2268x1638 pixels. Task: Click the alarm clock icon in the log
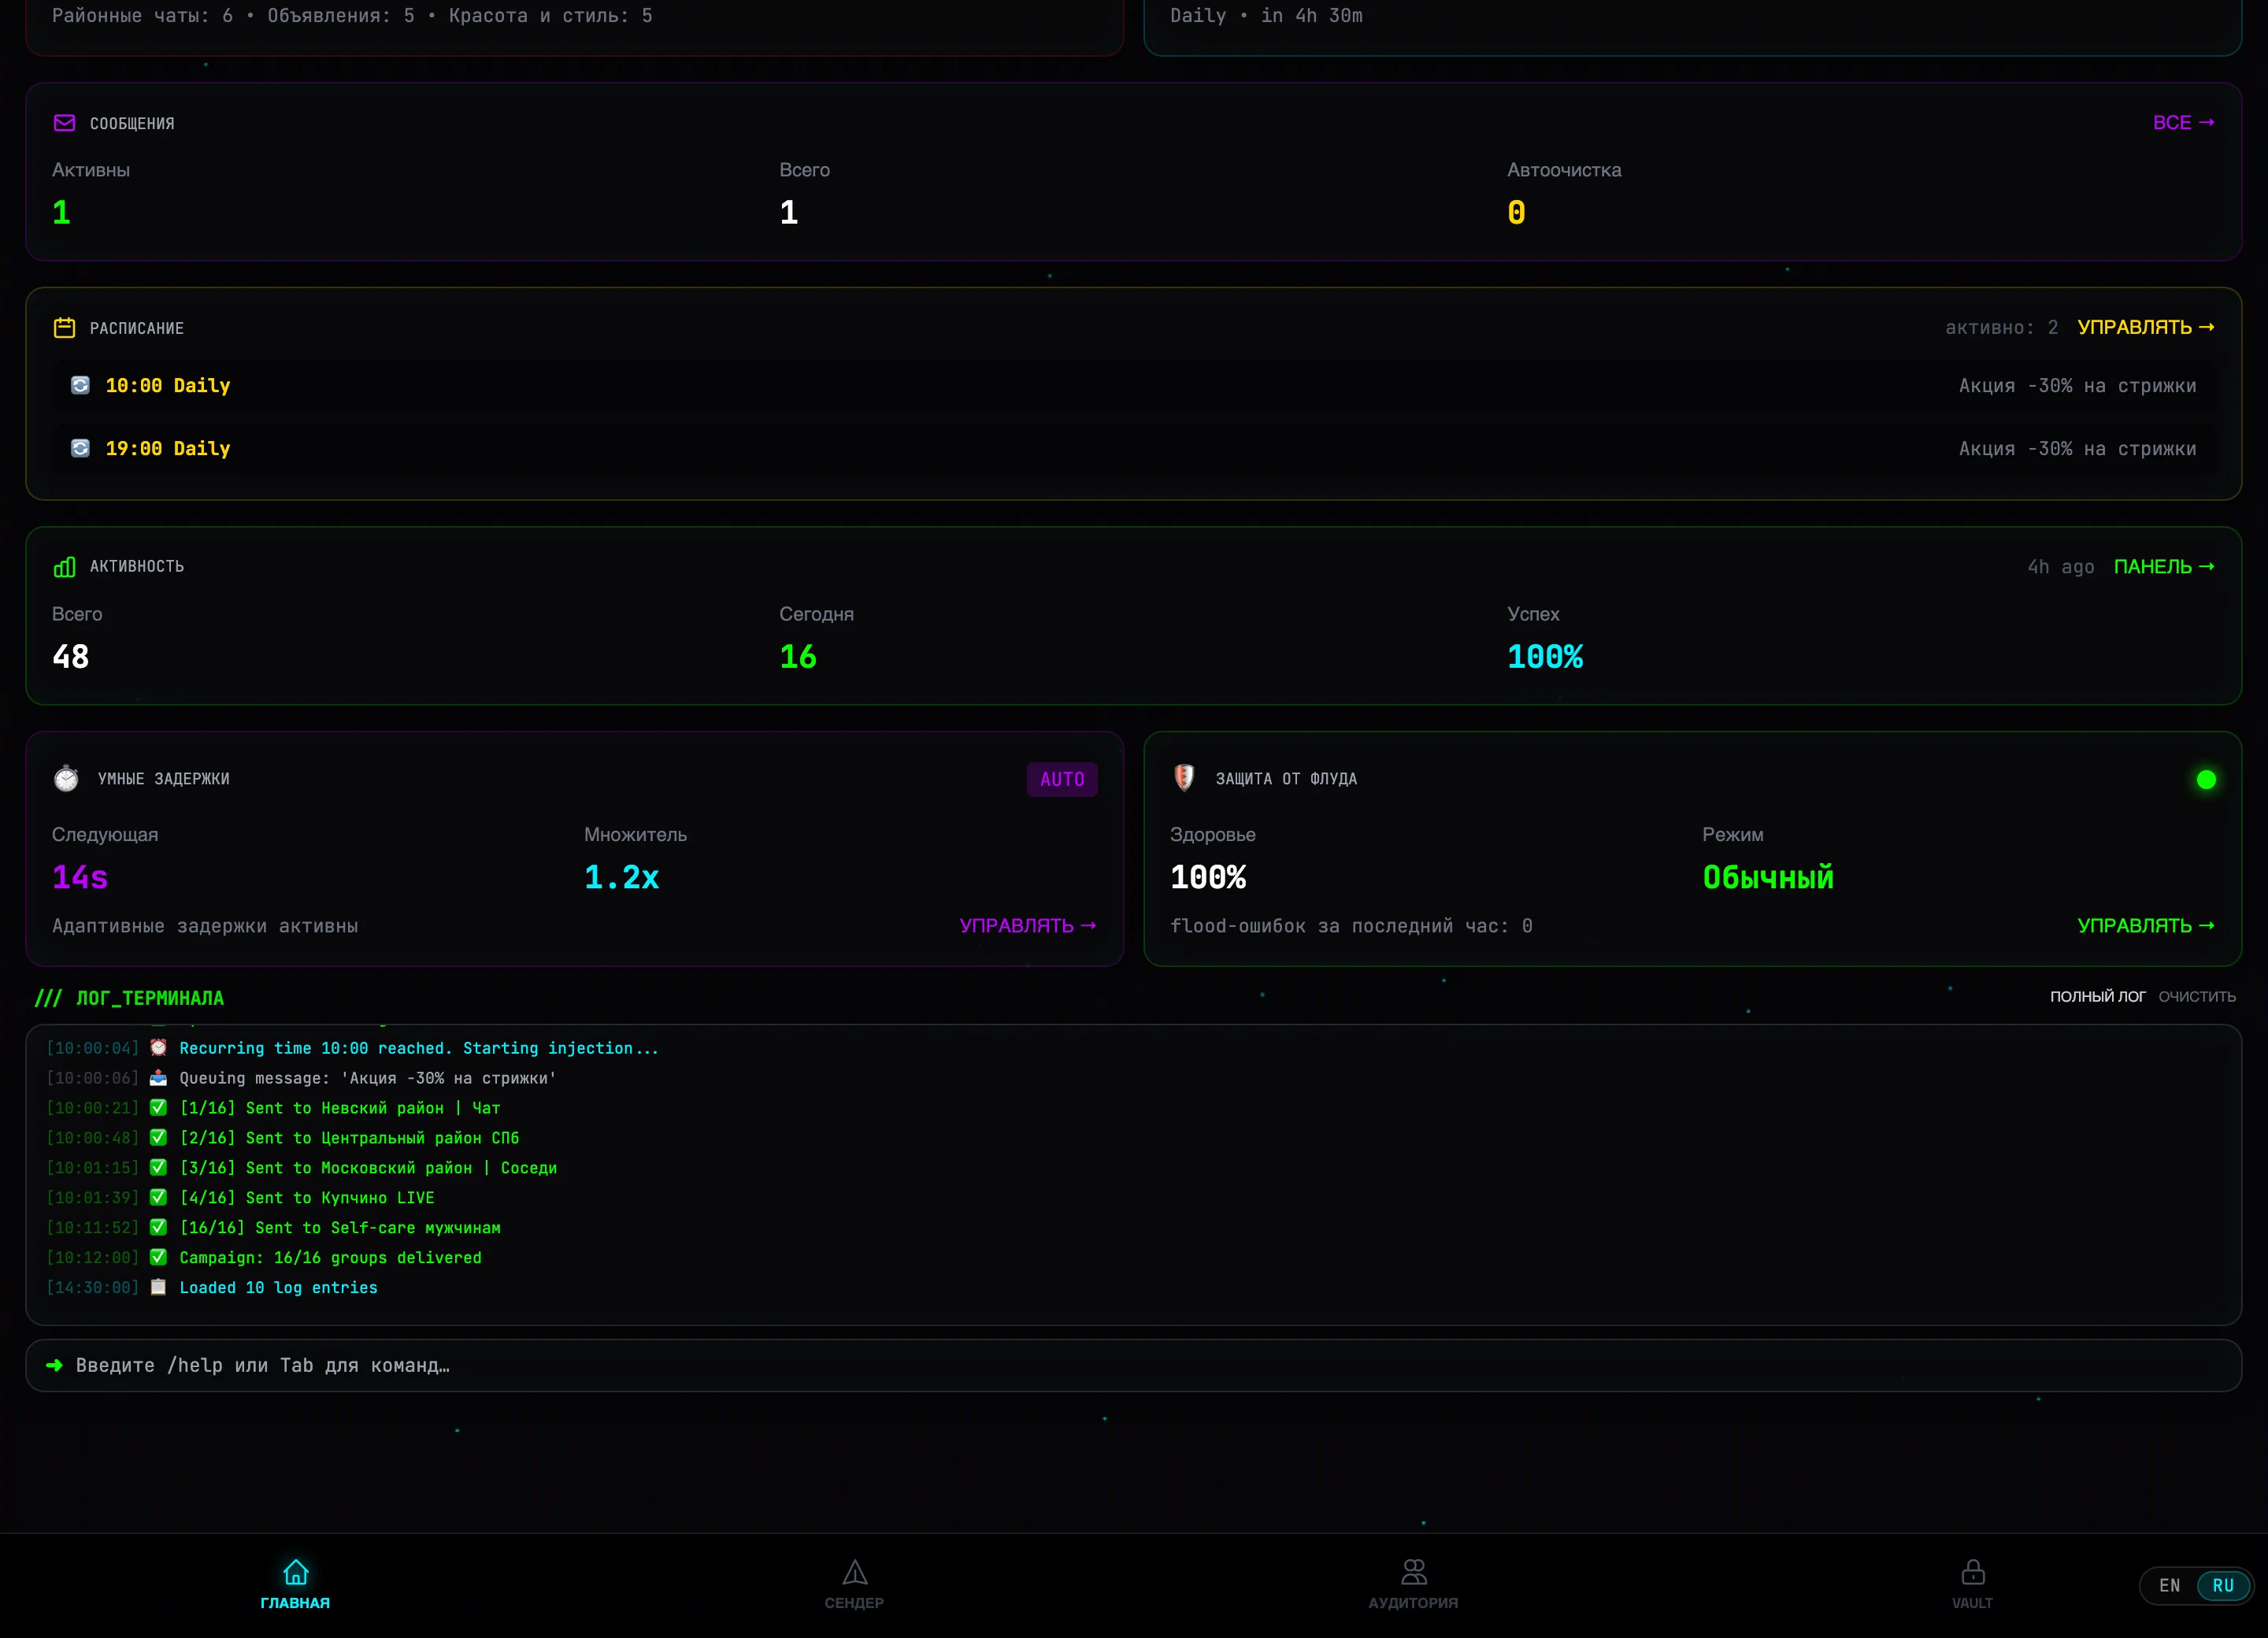[158, 1047]
